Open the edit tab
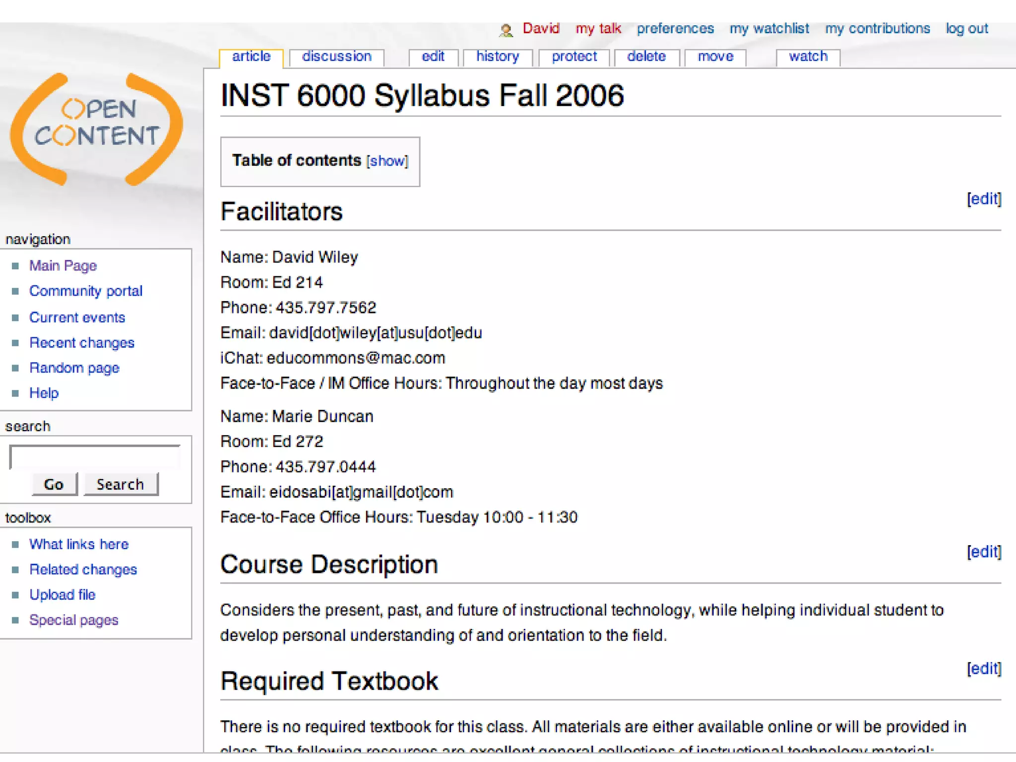This screenshot has height=762, width=1016. [433, 57]
